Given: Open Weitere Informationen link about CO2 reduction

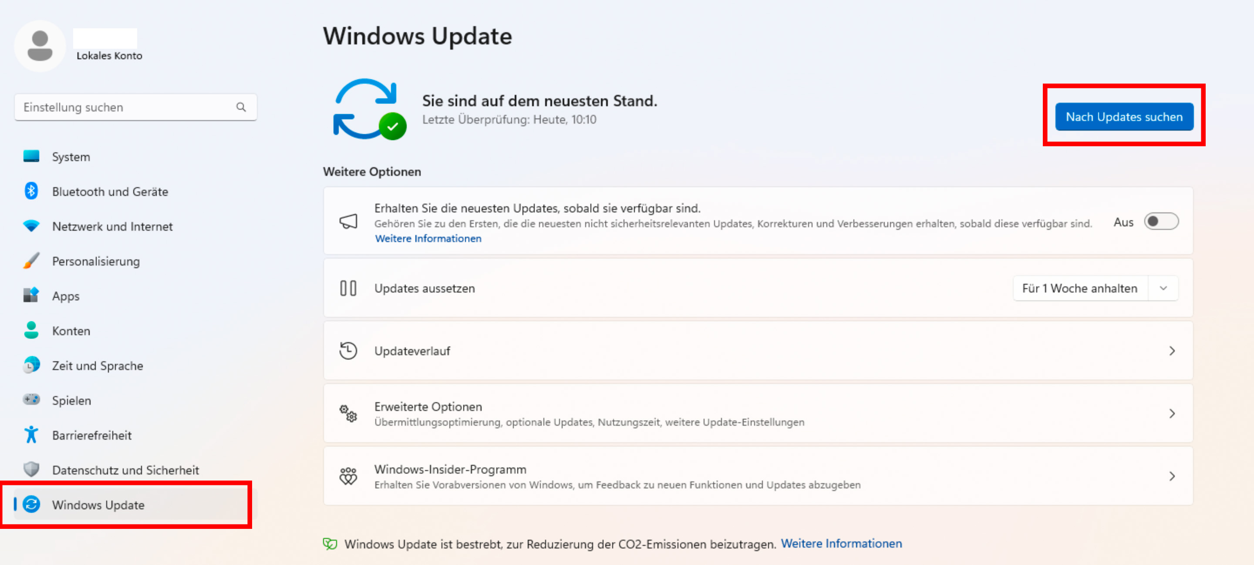Looking at the screenshot, I should tap(842, 544).
